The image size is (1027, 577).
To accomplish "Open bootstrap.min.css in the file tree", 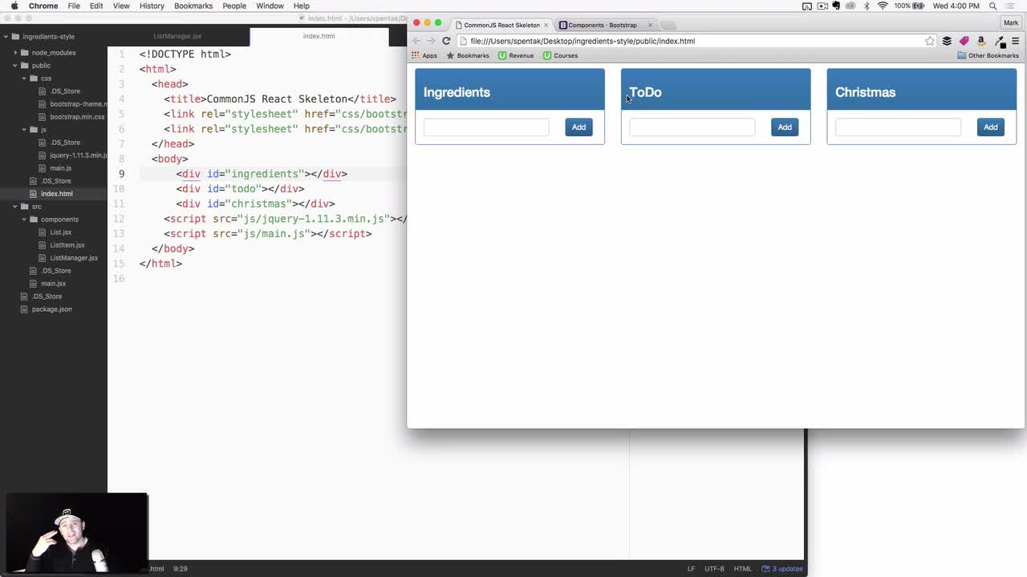I will coord(77,116).
